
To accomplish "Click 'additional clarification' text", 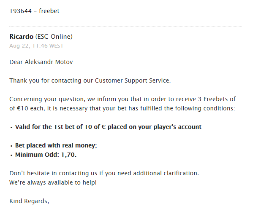I will coord(166,174).
